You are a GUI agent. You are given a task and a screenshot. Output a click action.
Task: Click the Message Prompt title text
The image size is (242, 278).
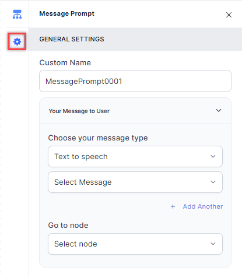(x=66, y=13)
